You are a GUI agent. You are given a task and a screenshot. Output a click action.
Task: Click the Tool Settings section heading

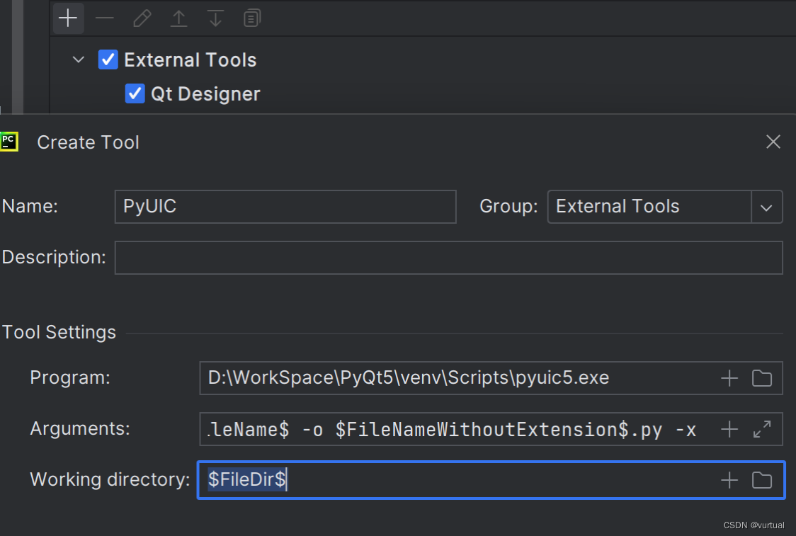pyautogui.click(x=59, y=332)
